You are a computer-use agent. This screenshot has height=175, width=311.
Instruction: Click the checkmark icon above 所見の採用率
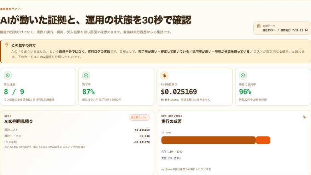click(x=243, y=75)
